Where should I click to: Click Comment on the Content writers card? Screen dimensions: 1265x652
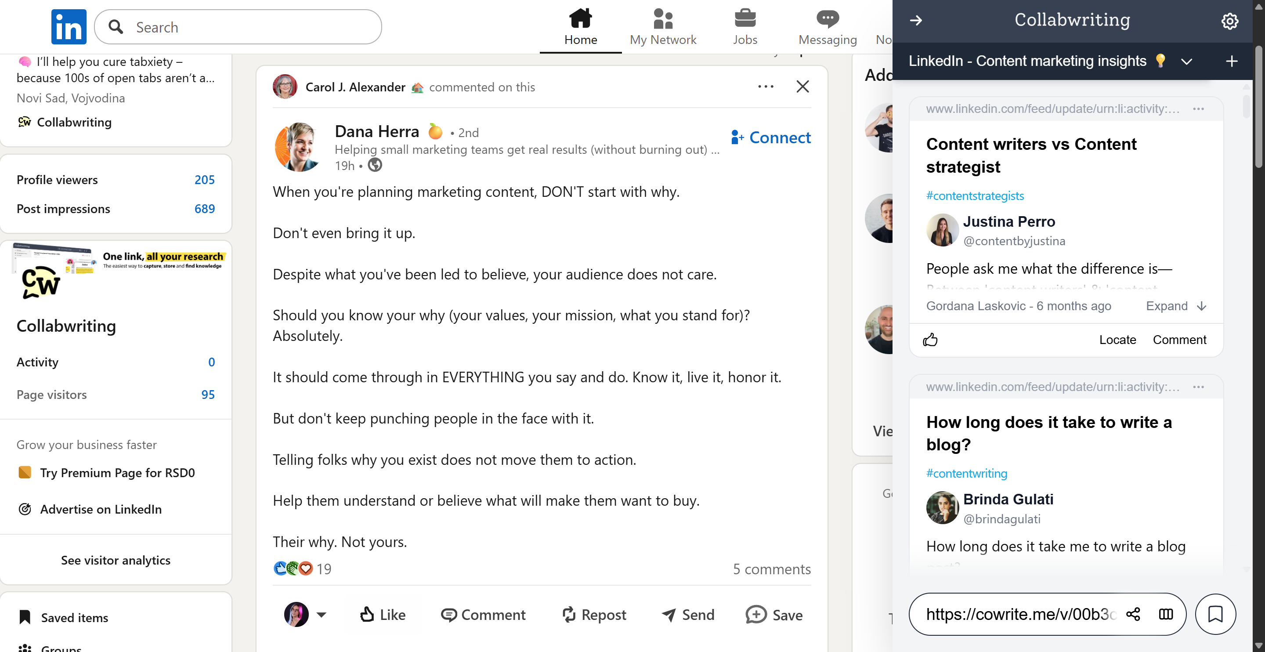pos(1179,340)
